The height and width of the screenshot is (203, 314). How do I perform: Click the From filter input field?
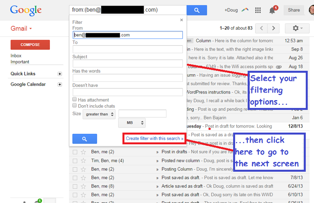pyautogui.click(x=128, y=35)
